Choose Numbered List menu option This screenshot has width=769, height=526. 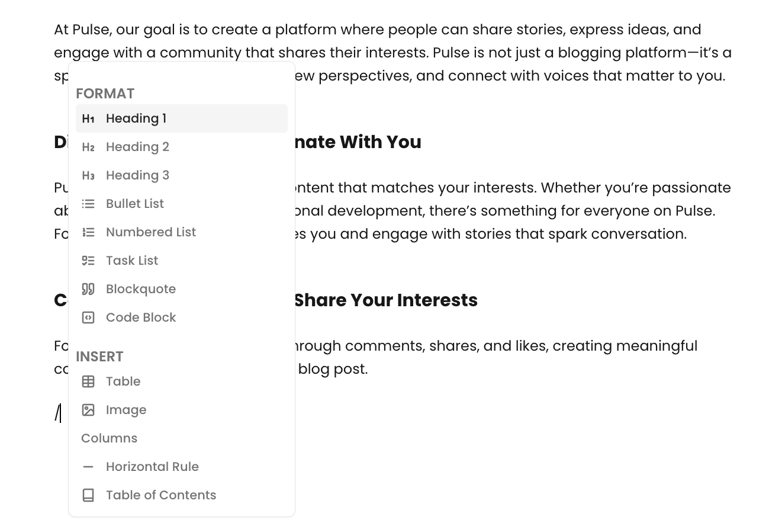151,232
